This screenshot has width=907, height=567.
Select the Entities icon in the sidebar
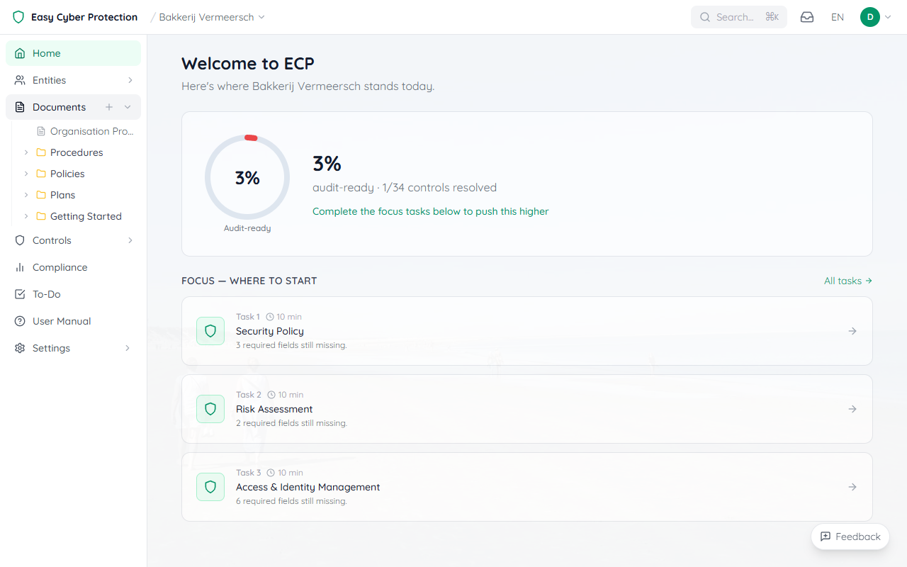pos(19,79)
